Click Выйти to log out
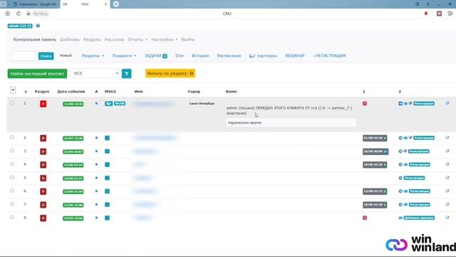Viewport: 456px width, 257px height. [188, 39]
